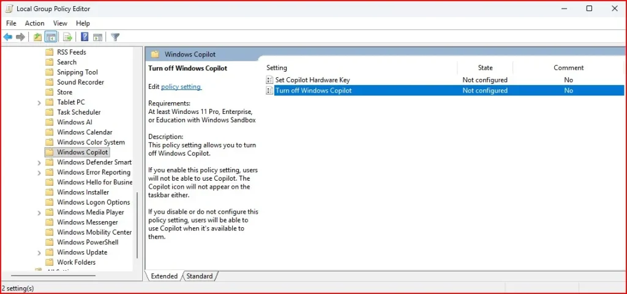Open the Help menu
The height and width of the screenshot is (294, 627).
click(x=83, y=23)
